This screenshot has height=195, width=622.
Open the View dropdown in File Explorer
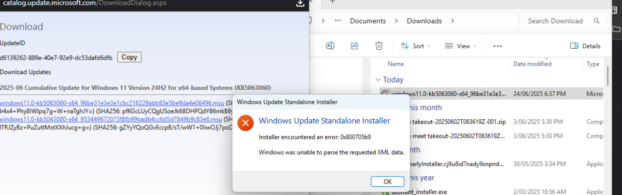(x=460, y=46)
